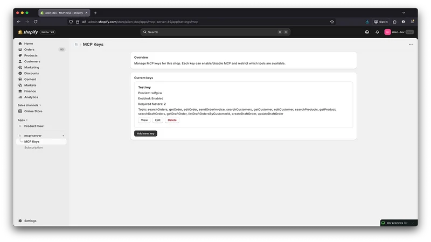Viewport: 431px width, 242px height.
Task: Open the tab list dropdown arrow
Action: coord(404,13)
